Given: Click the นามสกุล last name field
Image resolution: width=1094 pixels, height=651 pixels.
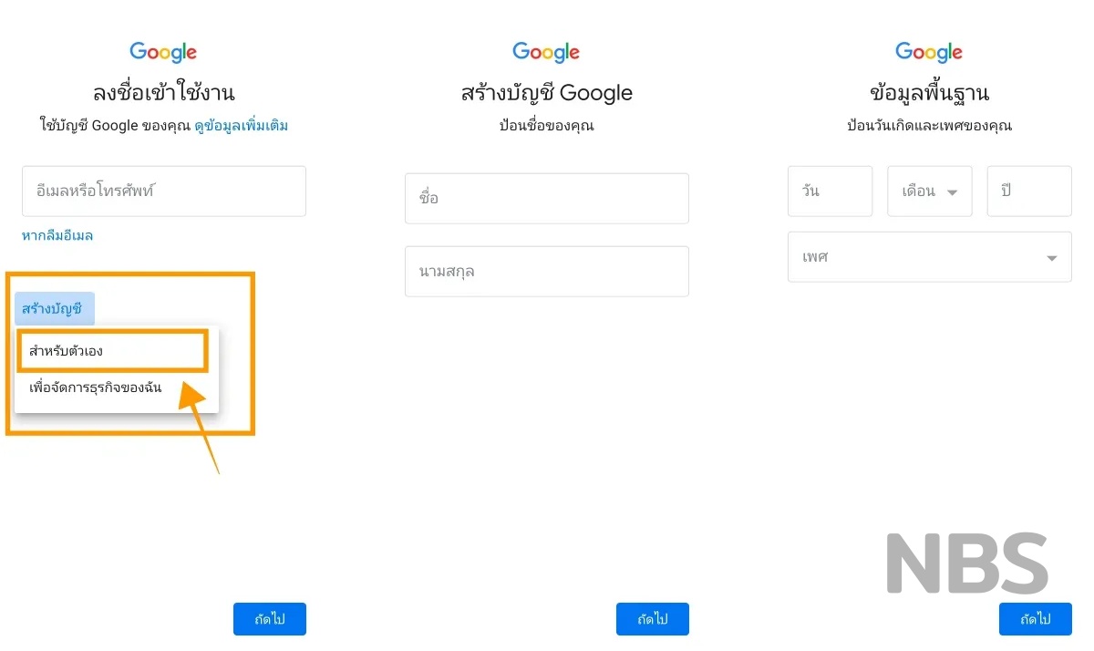Looking at the screenshot, I should (547, 272).
